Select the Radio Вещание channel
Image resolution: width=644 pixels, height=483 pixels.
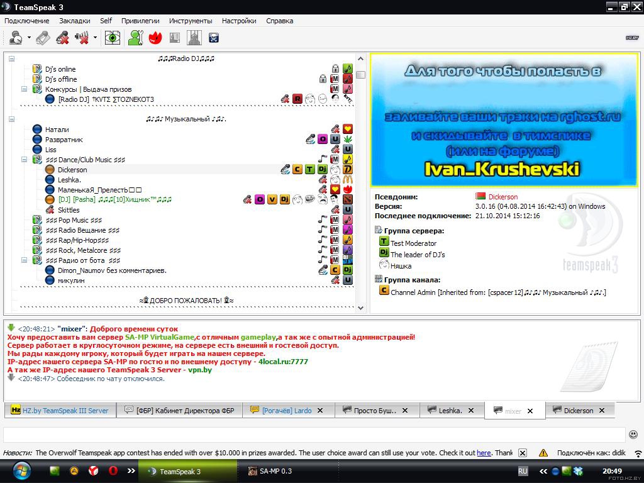pos(82,230)
